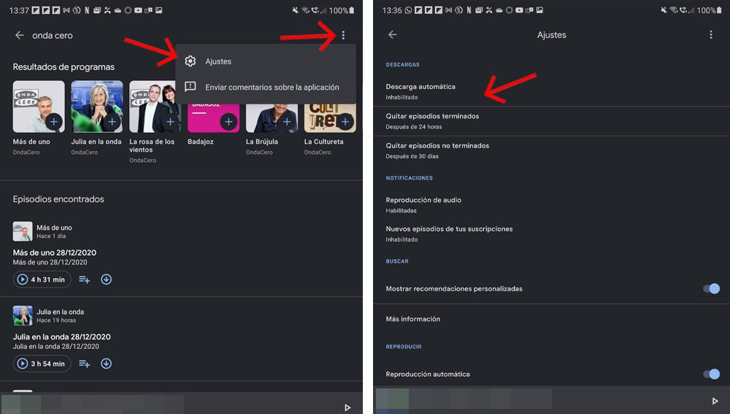Open Julia en la onda 28/12/2020 title
The image size is (730, 414).
62,337
